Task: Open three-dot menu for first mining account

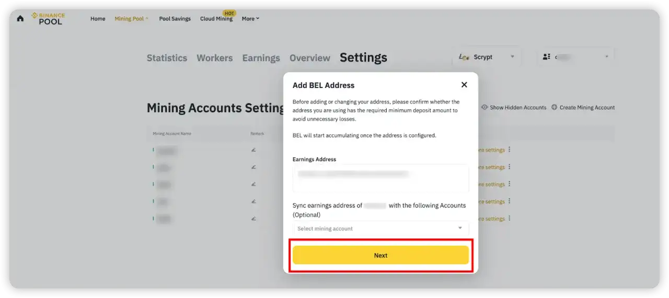Action: [510, 150]
